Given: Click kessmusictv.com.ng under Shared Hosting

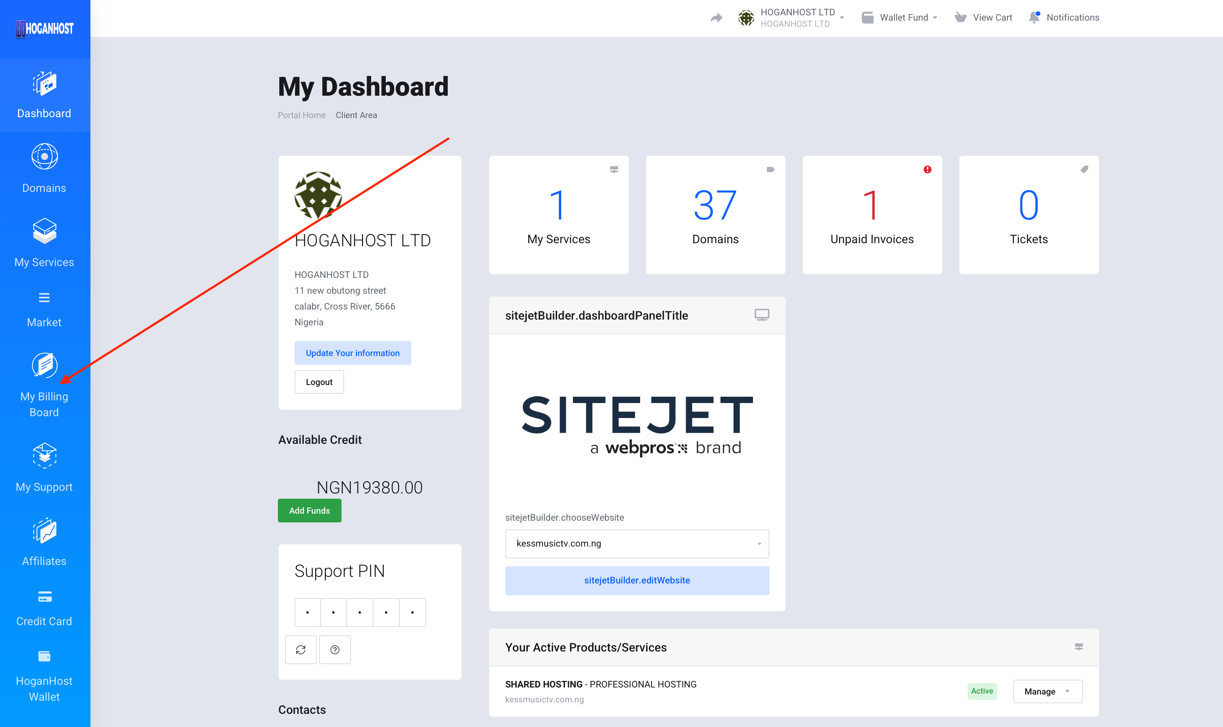Looking at the screenshot, I should (544, 700).
